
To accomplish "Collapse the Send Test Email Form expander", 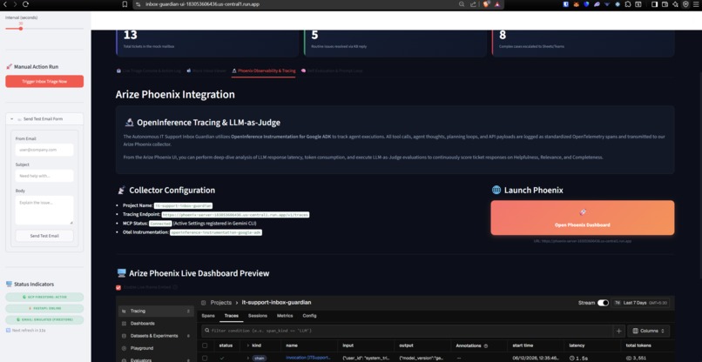I will click(44, 119).
